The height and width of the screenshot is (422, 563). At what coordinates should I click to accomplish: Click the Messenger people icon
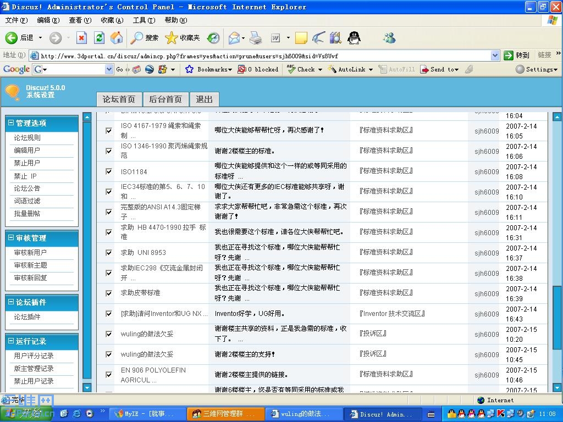389,38
